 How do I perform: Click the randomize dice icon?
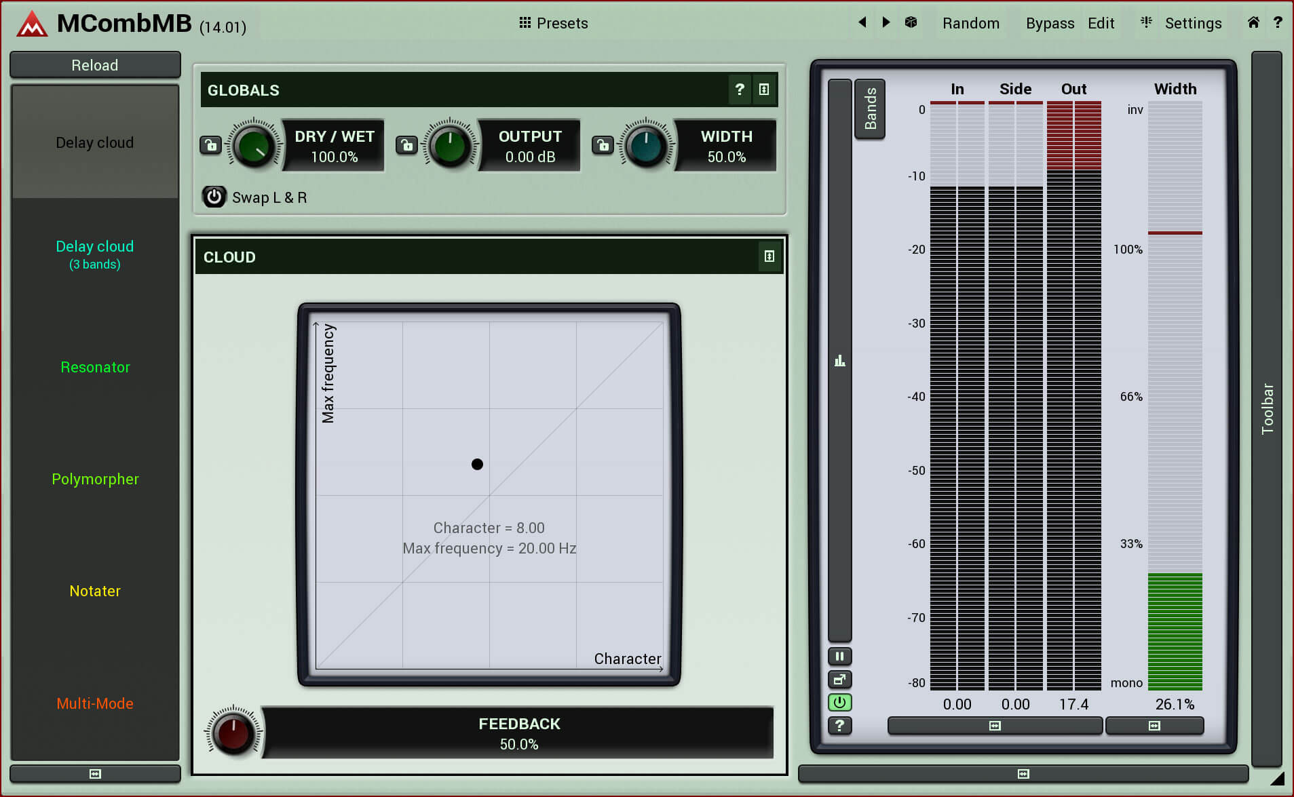pyautogui.click(x=911, y=22)
